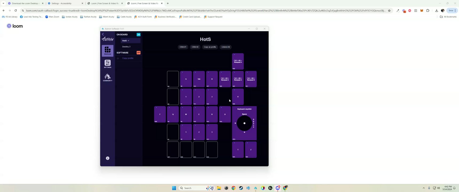Click the microphone icon in system tray

pos(429,188)
